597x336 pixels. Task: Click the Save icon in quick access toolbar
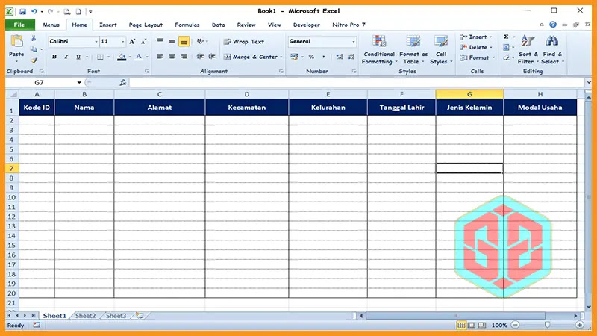pos(22,11)
